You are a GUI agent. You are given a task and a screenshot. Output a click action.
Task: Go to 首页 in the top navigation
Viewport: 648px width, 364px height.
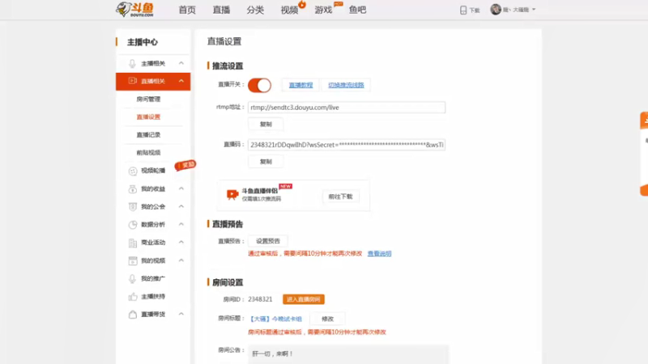tap(187, 10)
